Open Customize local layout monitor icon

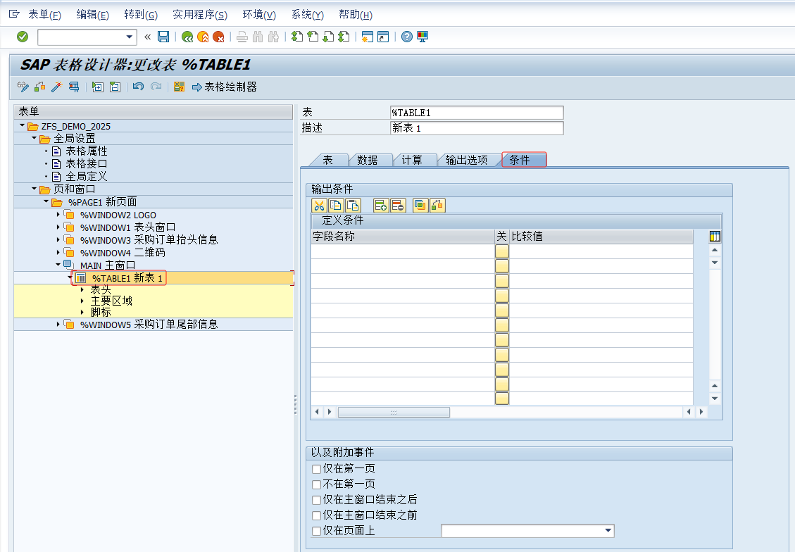click(x=422, y=37)
